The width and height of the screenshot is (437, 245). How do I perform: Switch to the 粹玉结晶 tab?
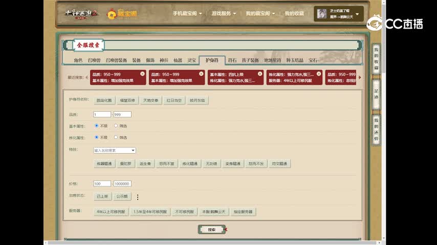(x=295, y=60)
